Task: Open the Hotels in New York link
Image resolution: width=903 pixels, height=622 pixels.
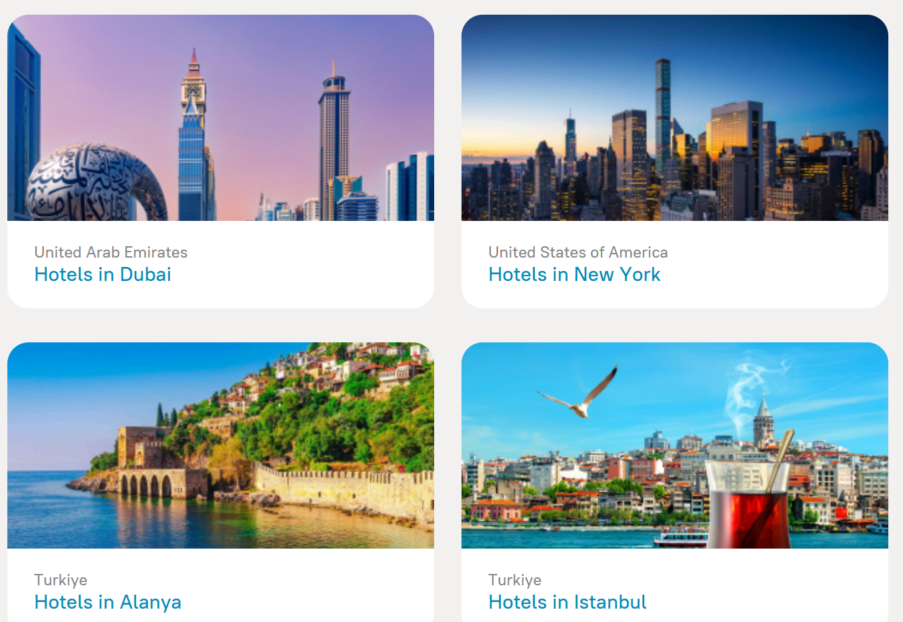Action: (574, 274)
